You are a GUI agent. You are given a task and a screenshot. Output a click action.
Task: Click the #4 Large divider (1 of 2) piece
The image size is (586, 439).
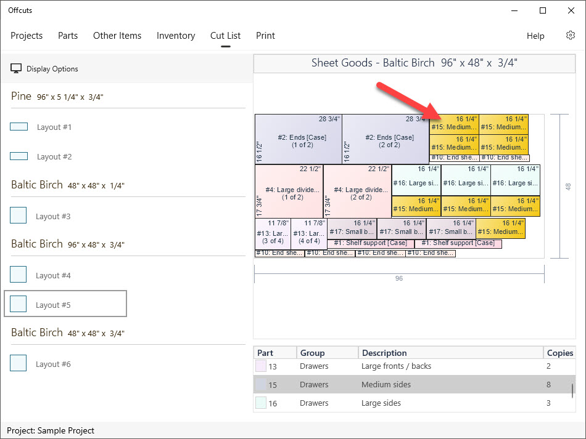click(x=289, y=191)
